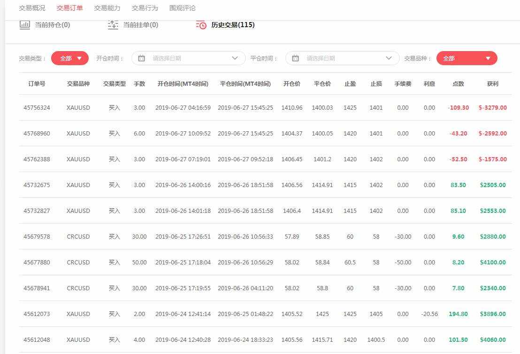Click the commission value -50.00
Screen dimensions: 520x354
click(x=403, y=263)
